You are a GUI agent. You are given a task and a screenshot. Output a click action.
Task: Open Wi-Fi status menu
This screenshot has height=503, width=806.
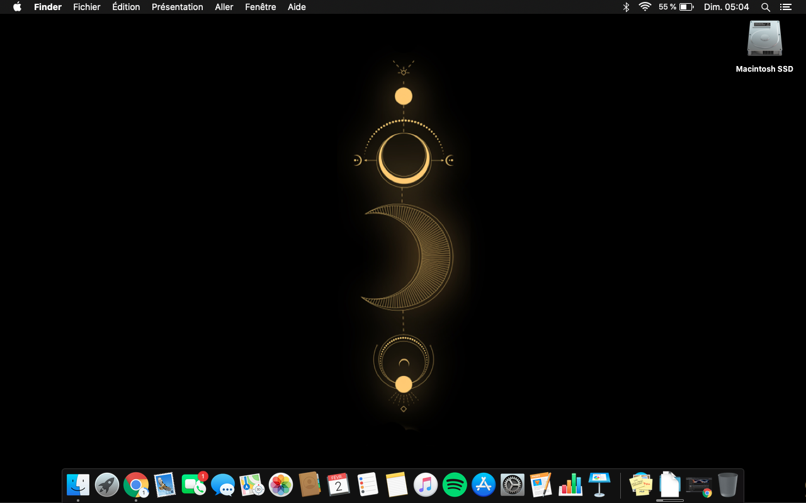pyautogui.click(x=645, y=7)
